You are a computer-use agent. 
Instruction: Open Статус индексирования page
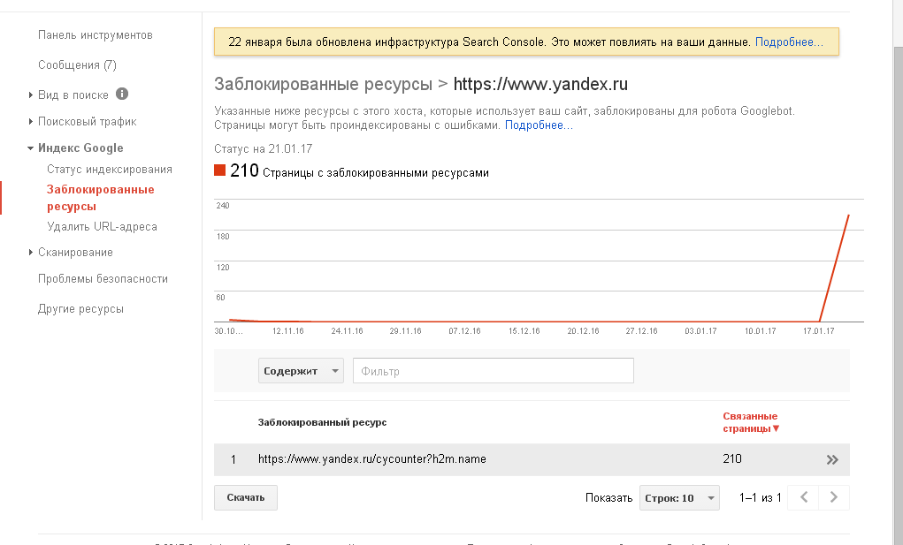pos(110,169)
